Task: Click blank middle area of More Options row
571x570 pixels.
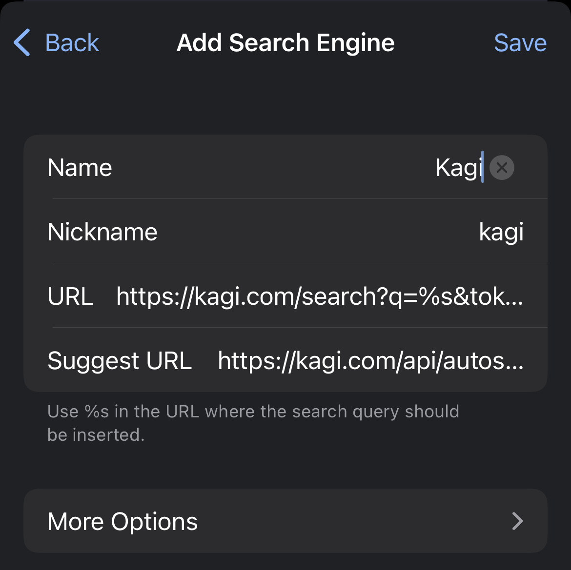Action: (351, 521)
